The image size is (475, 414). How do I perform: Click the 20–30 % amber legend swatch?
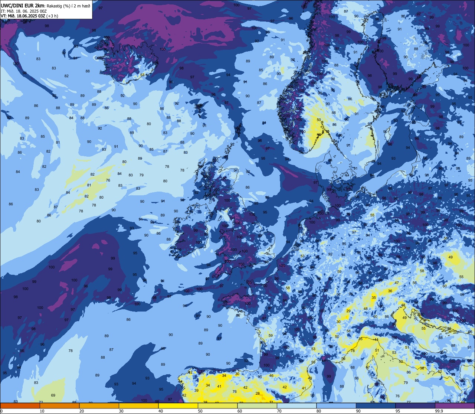click(x=99, y=406)
